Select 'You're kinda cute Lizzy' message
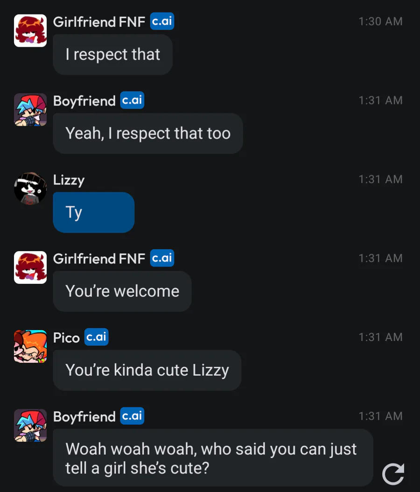This screenshot has width=420, height=492. [x=147, y=370]
